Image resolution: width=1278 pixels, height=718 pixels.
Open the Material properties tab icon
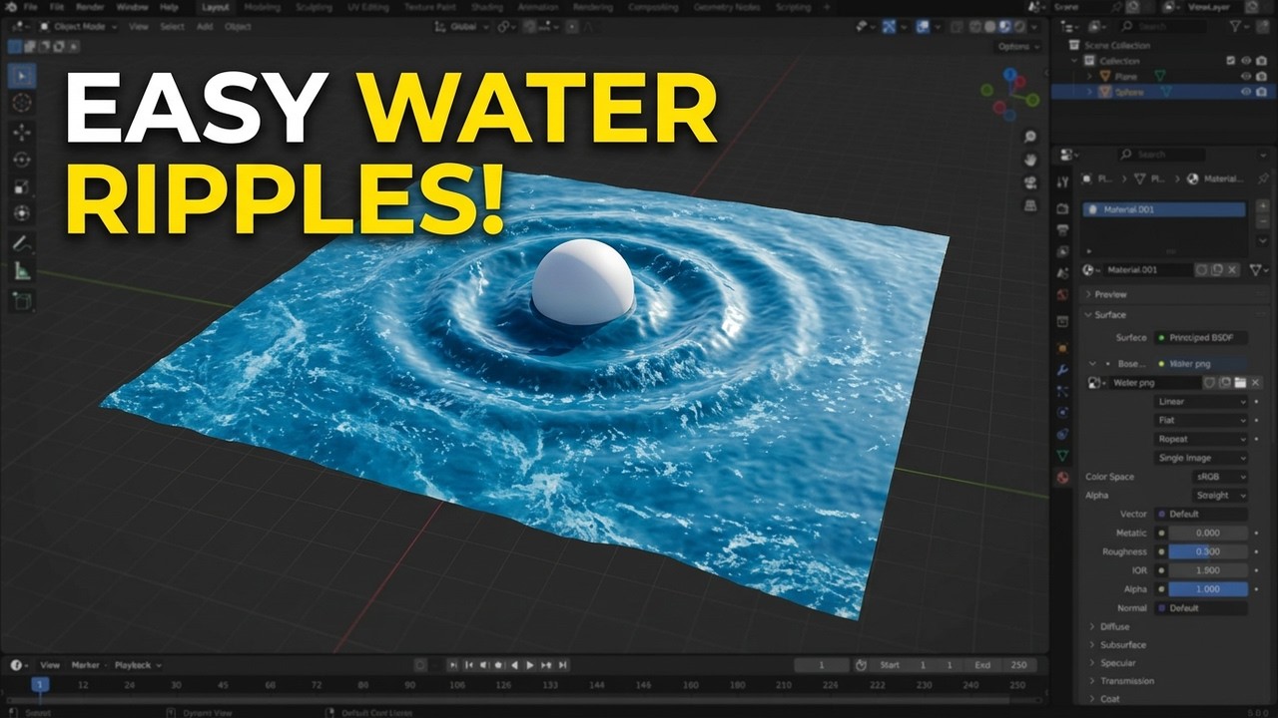tap(1062, 478)
